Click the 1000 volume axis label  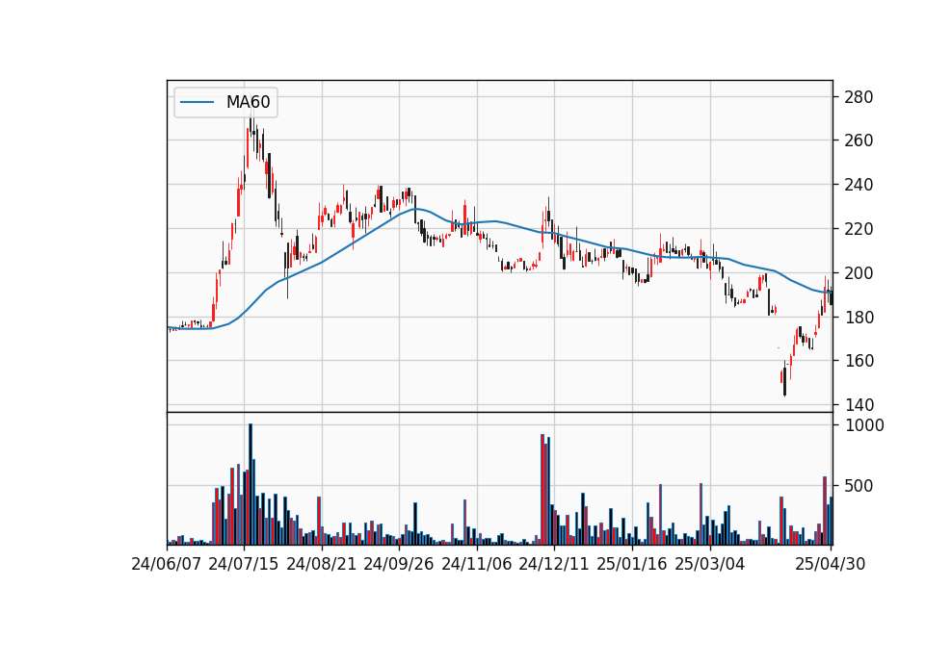pyautogui.click(x=864, y=425)
